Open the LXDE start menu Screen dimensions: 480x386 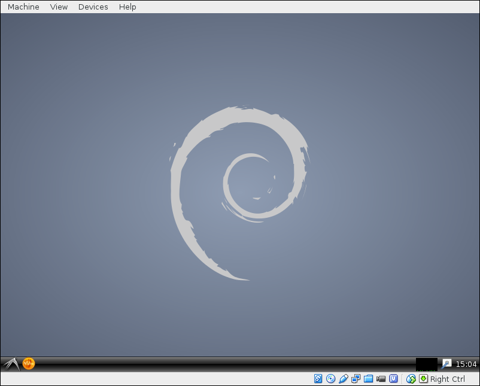(x=11, y=364)
